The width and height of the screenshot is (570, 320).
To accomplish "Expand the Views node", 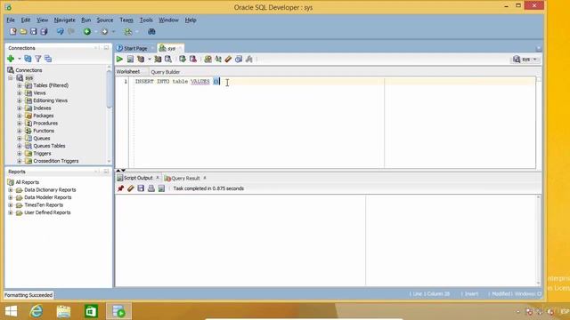I will coord(20,92).
